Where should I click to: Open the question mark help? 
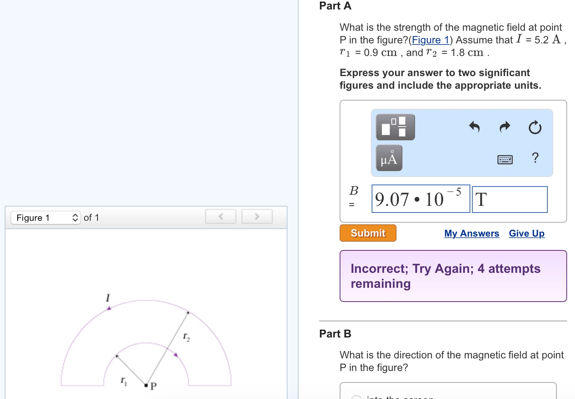pos(535,158)
